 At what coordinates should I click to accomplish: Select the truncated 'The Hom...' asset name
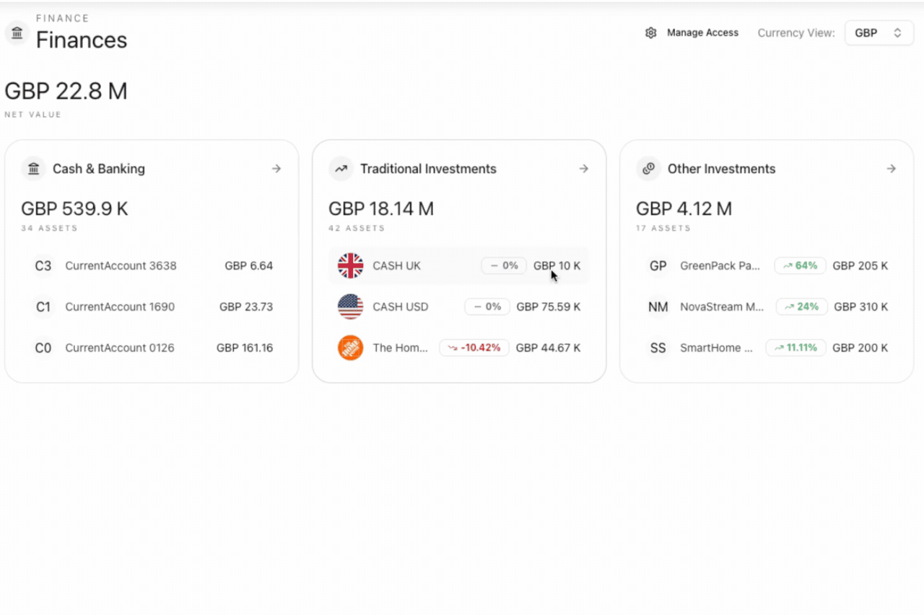pyautogui.click(x=401, y=348)
